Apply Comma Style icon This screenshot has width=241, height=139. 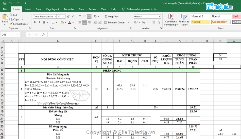[148, 22]
